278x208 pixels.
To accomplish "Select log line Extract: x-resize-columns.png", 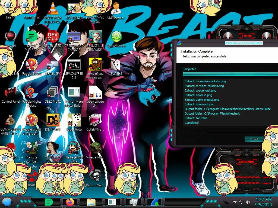I will 204,86.
